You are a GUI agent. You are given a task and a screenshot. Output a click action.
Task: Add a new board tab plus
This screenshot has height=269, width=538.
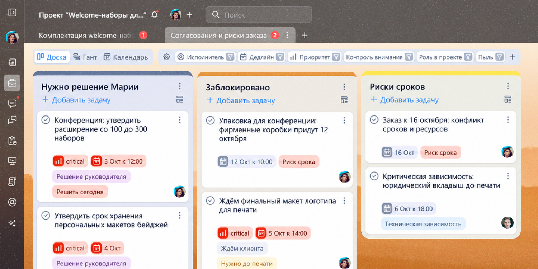(305, 35)
